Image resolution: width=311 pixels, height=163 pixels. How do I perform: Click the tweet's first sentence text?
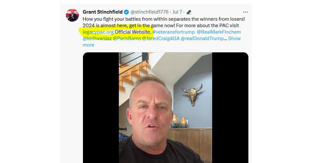pyautogui.click(x=164, y=19)
